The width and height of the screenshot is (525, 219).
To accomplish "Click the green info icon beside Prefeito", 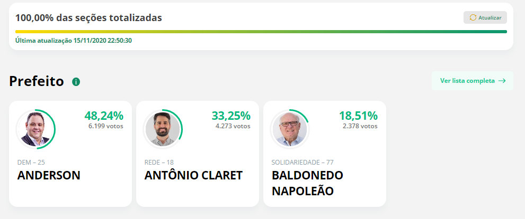I will point(76,82).
